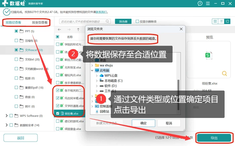Select the preview pane view icon

point(227,21)
